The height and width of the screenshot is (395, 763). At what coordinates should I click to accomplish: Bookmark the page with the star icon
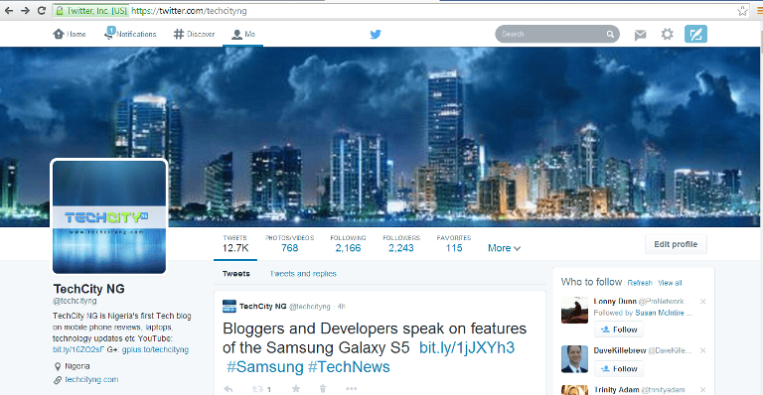pyautogui.click(x=742, y=11)
